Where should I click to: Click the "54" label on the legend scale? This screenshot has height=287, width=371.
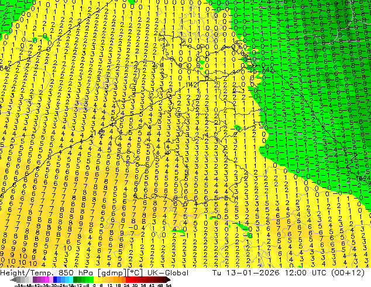169,285
